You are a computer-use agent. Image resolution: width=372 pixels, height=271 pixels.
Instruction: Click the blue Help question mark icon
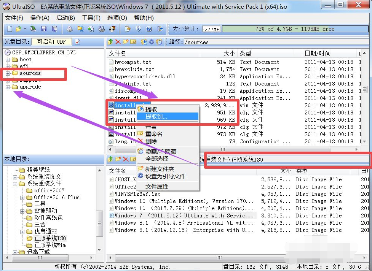pos(149,29)
